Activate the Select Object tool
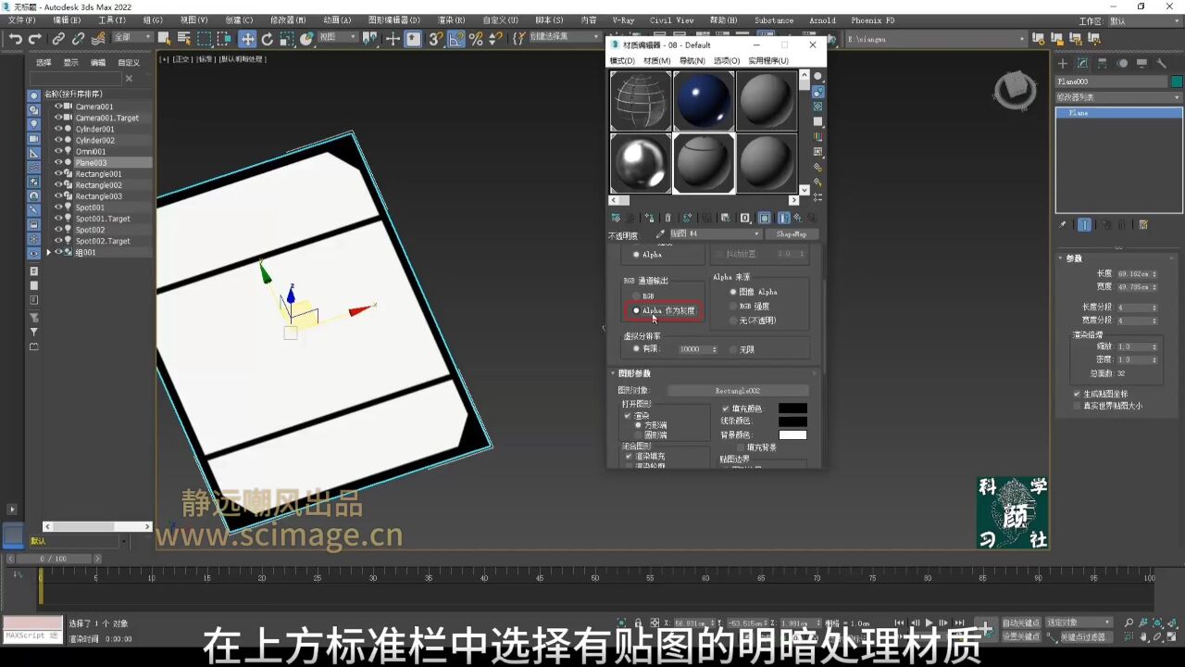Image resolution: width=1185 pixels, height=667 pixels. [164, 38]
